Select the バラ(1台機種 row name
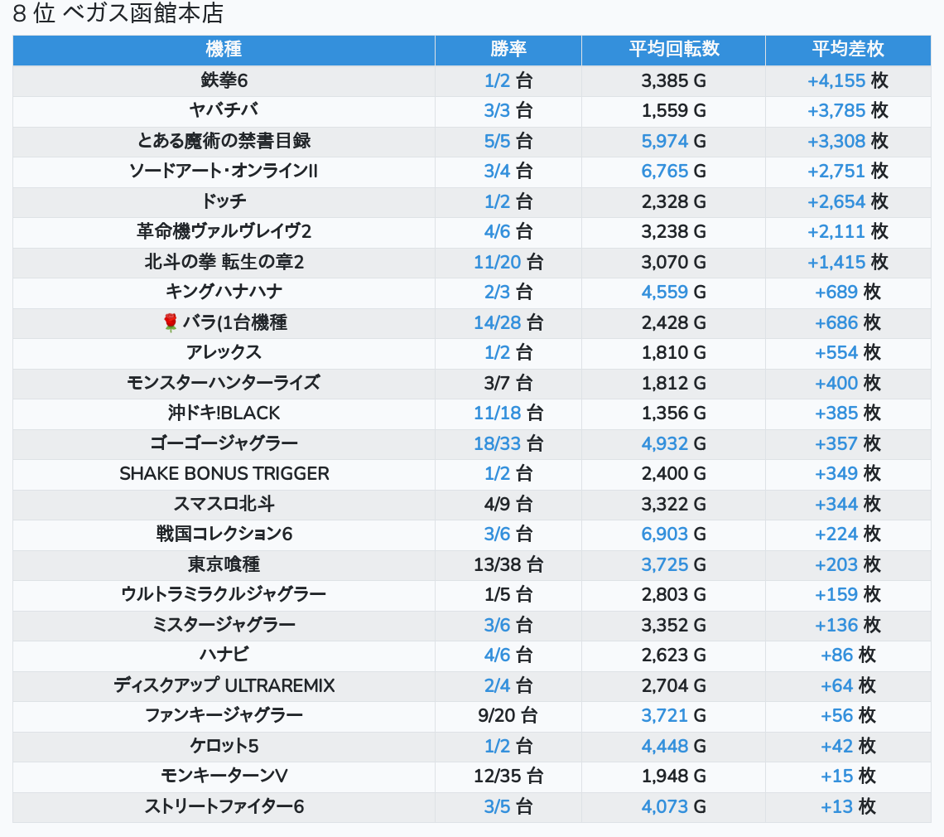The height and width of the screenshot is (837, 944). pos(235,322)
